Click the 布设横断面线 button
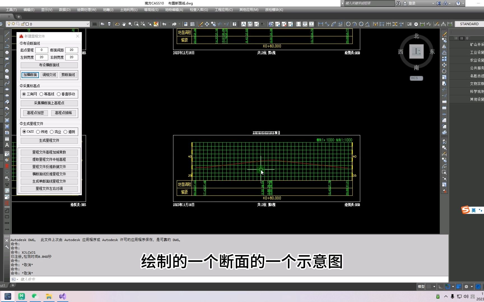Image resolution: width=484 pixels, height=302 pixels. tap(49, 65)
